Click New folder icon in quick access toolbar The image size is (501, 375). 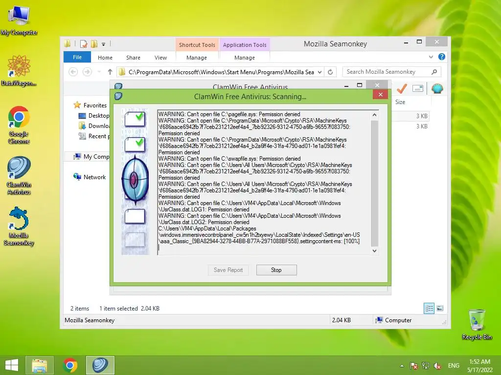pyautogui.click(x=94, y=44)
